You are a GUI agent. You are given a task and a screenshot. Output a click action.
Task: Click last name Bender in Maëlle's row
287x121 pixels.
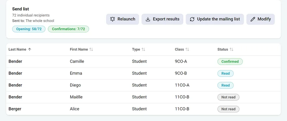click(15, 97)
